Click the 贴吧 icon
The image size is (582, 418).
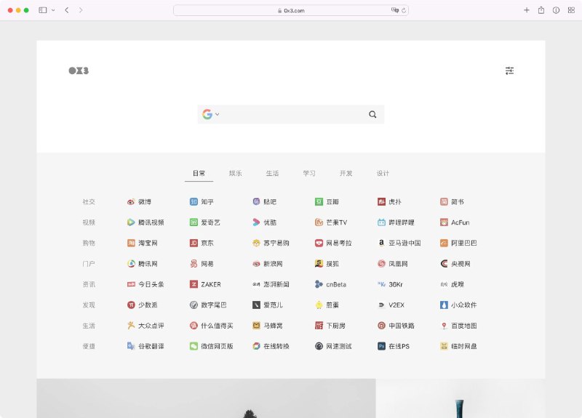pos(256,202)
